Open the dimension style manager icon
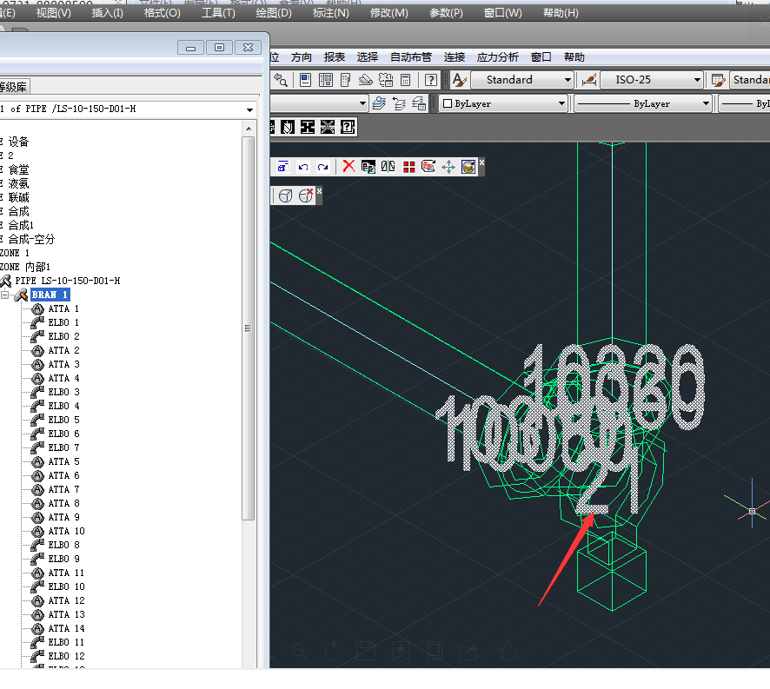The height and width of the screenshot is (689, 770). [588, 80]
